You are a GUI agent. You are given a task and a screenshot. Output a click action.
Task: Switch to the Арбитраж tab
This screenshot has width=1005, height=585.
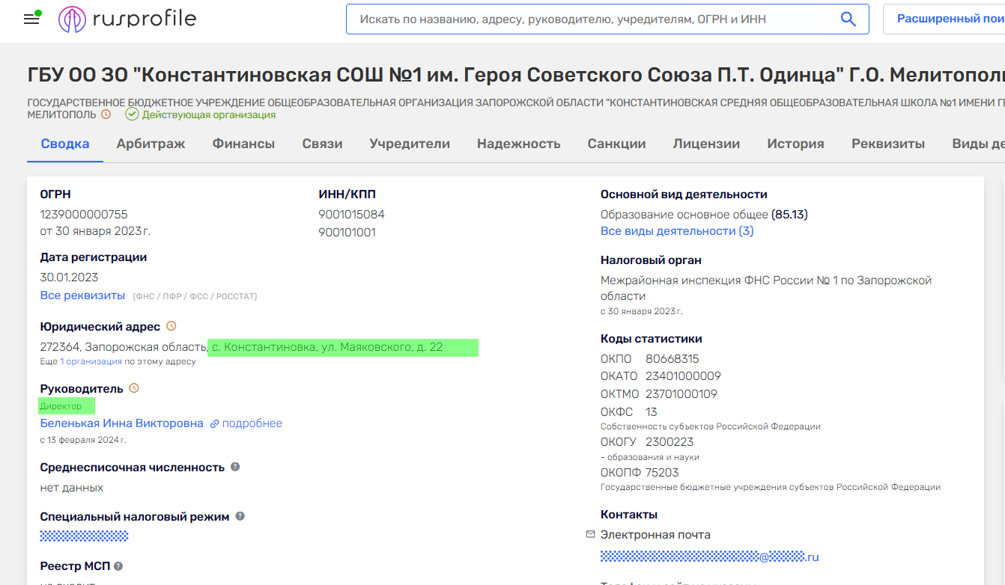(151, 144)
